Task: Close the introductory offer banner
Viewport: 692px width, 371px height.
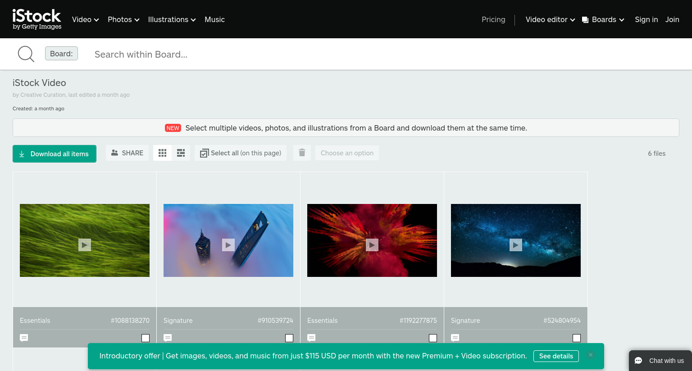Action: point(591,355)
